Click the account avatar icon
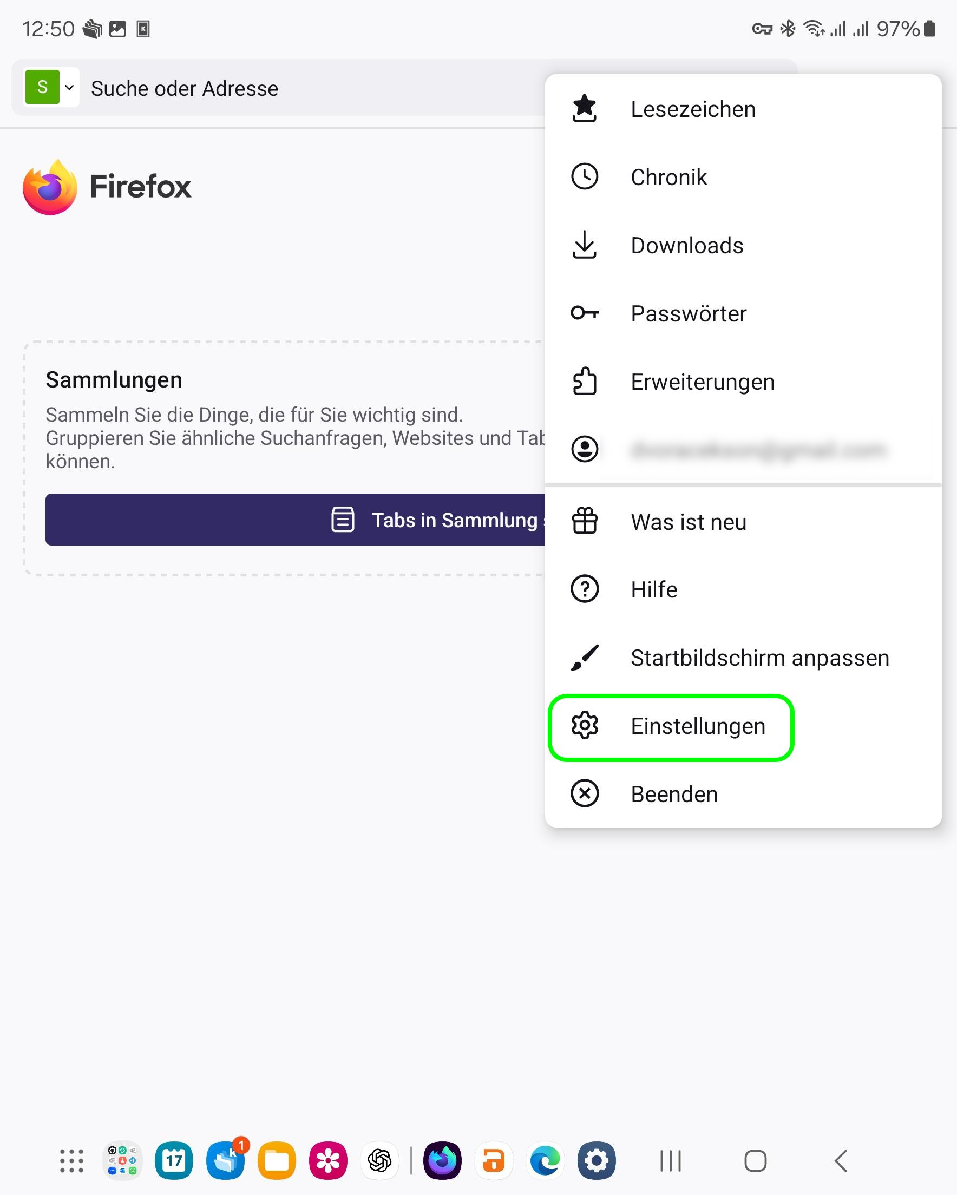This screenshot has width=957, height=1195. tap(585, 449)
